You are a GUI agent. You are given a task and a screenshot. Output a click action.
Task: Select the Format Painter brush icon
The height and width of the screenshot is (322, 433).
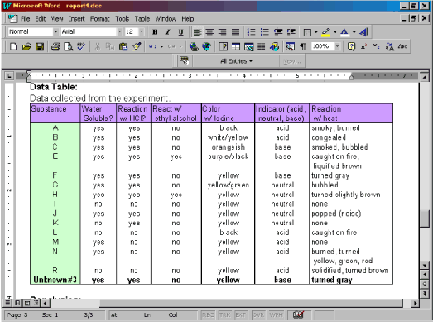(x=137, y=46)
